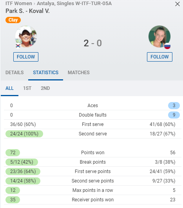Click Koval V. player photo
Image resolution: width=183 pixels, height=208 pixels.
(x=159, y=36)
